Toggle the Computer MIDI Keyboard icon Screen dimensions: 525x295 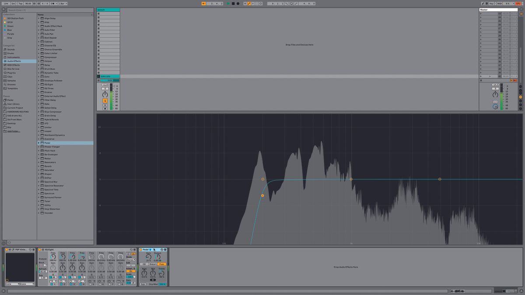point(487,3)
